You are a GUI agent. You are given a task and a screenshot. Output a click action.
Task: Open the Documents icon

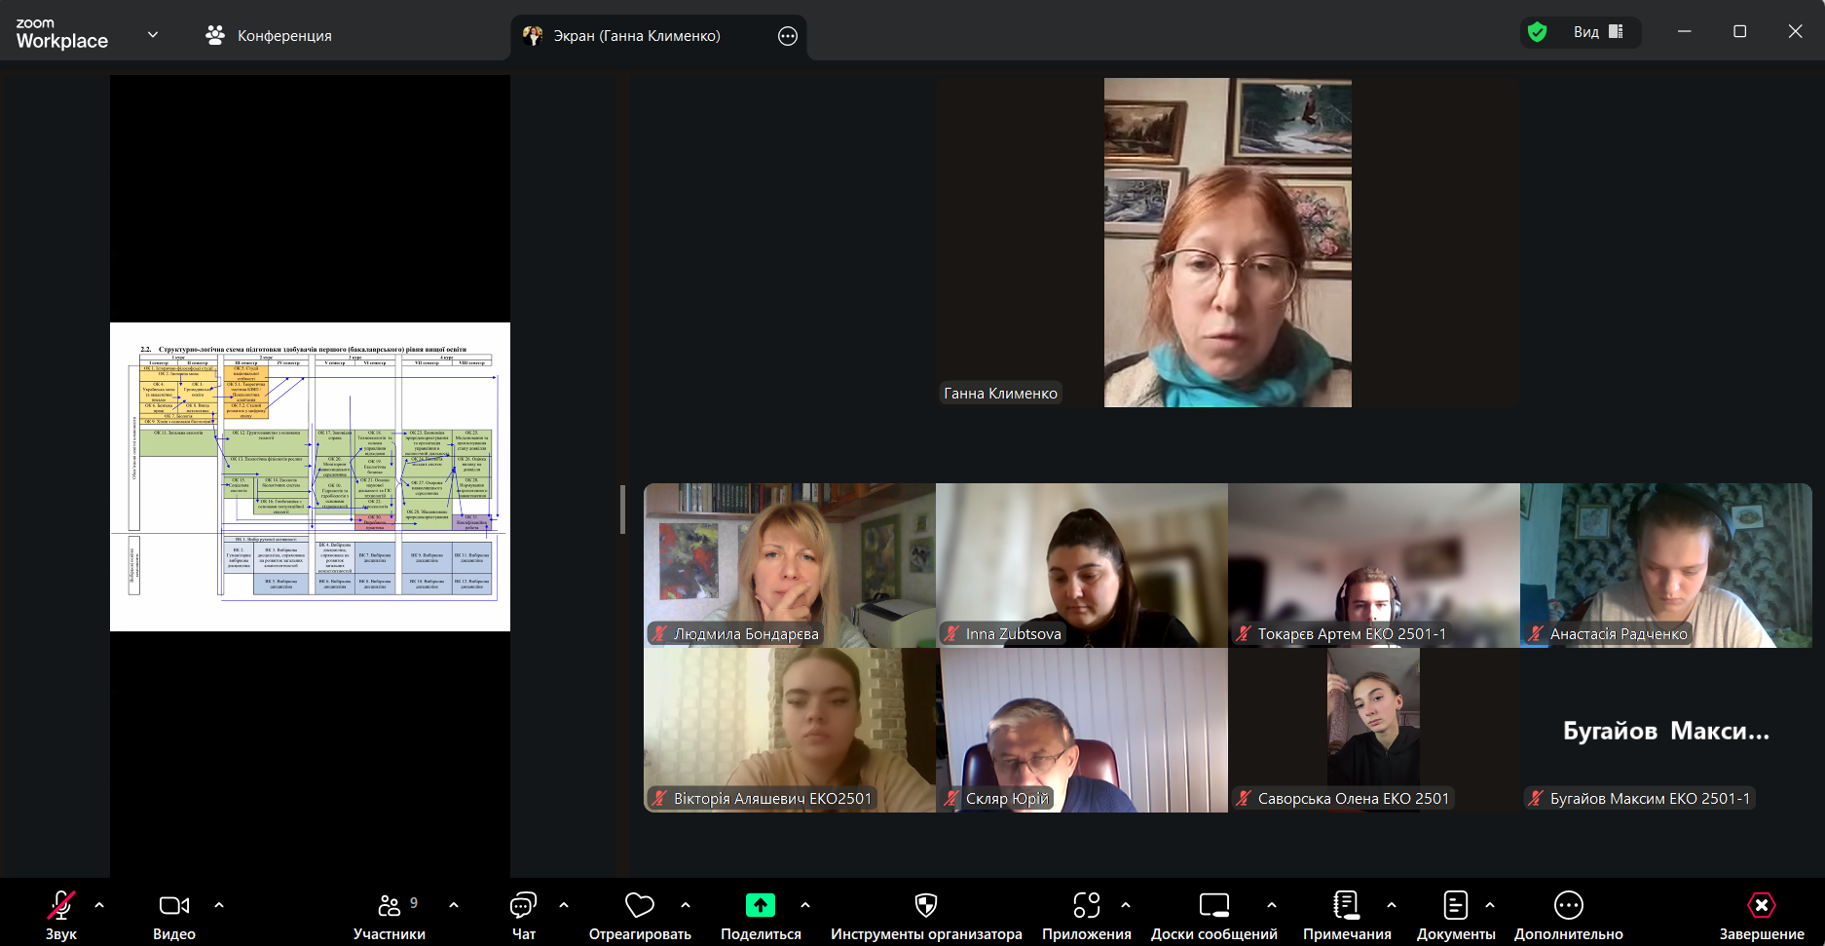click(1455, 906)
